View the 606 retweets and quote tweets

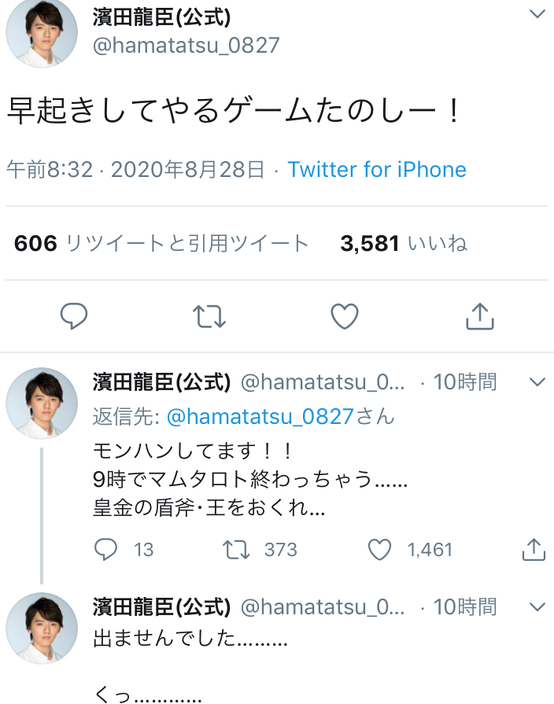point(161,243)
